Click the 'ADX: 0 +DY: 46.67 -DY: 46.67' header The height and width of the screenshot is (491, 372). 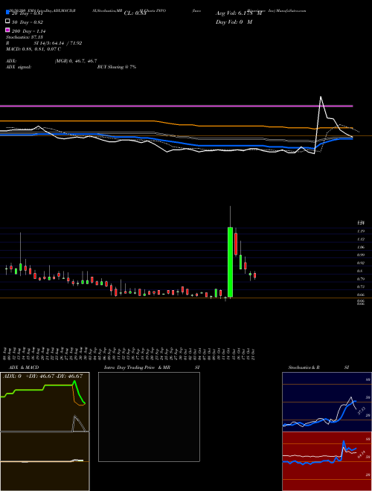click(43, 376)
